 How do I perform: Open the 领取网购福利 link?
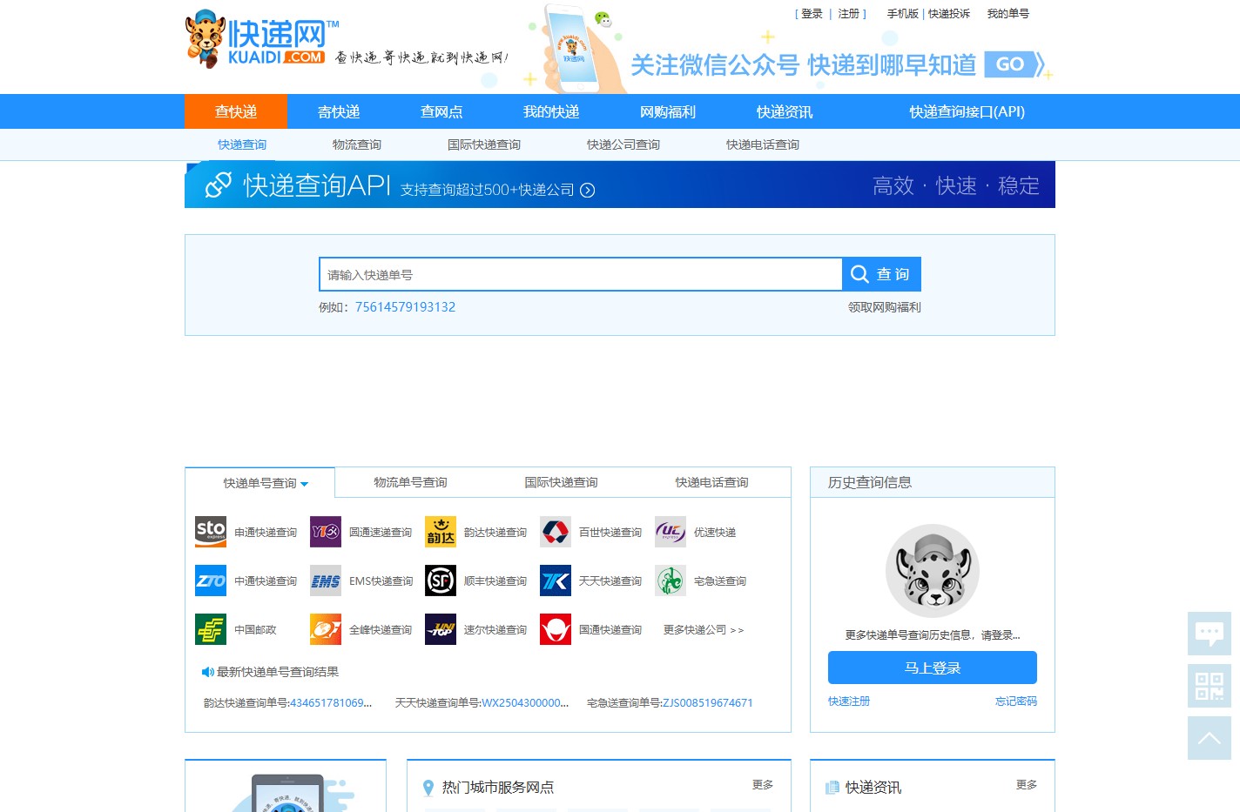885,307
